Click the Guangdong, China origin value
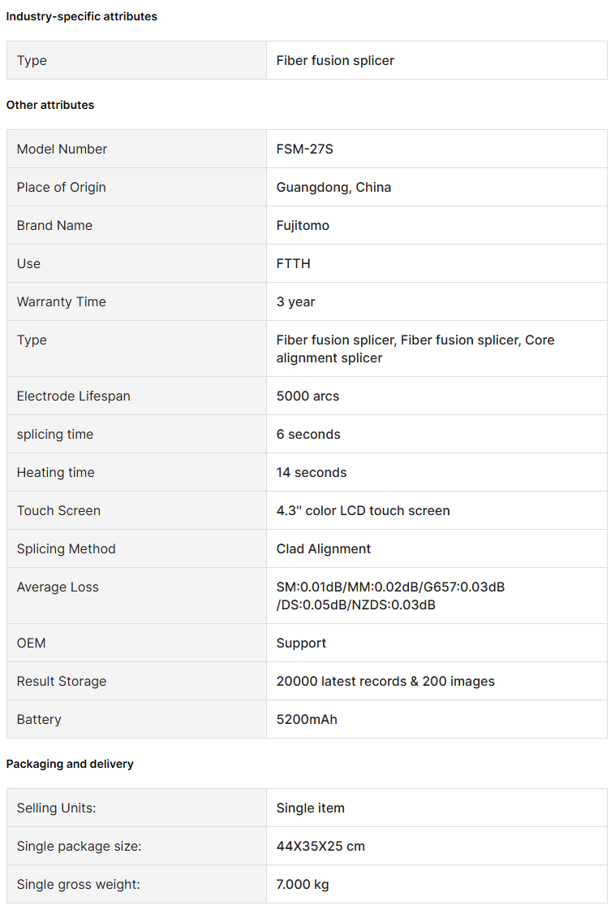The height and width of the screenshot is (910, 615). pos(334,188)
